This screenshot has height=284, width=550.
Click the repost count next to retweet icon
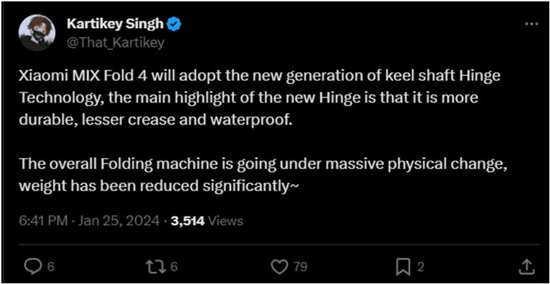[x=174, y=266]
